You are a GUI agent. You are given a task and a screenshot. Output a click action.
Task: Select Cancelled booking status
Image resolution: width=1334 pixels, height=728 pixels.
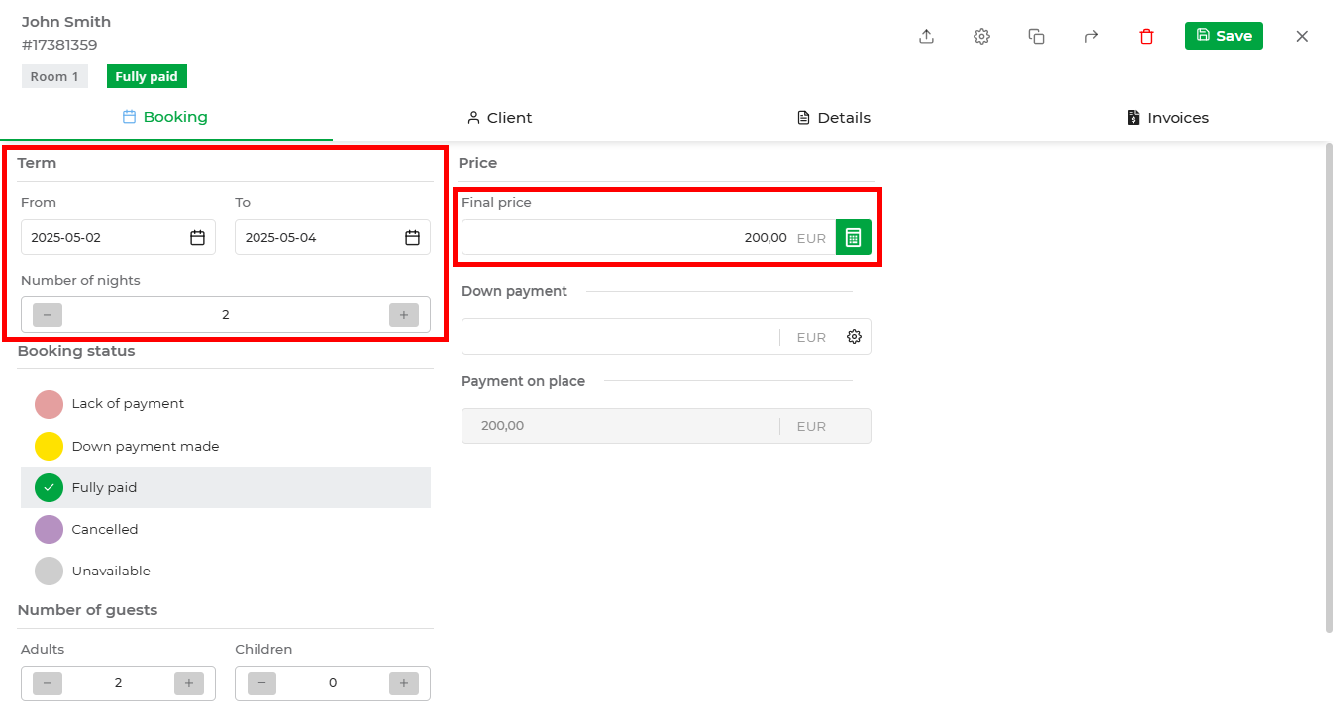pyautogui.click(x=226, y=529)
